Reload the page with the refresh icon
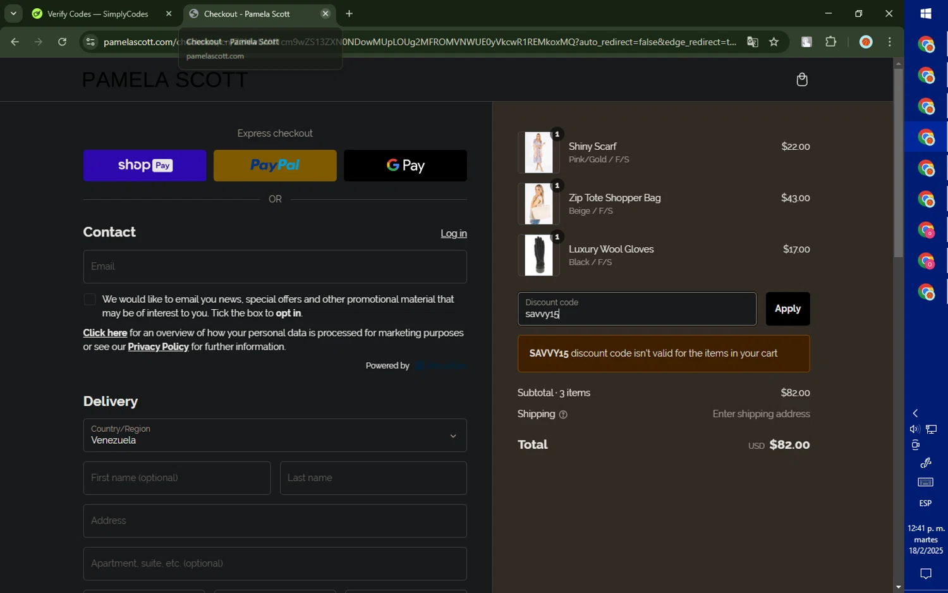 click(x=62, y=42)
